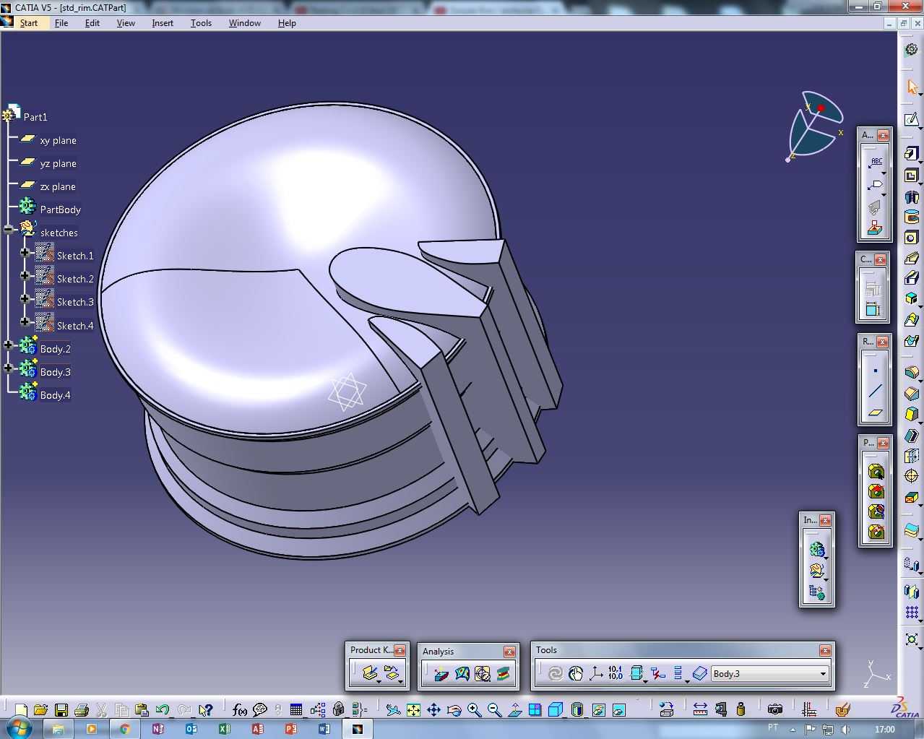Choose the Groove tool icon
The image size is (924, 739).
click(912, 217)
